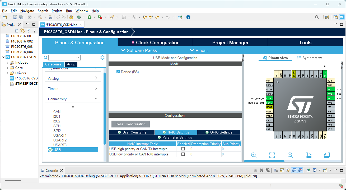The image size is (346, 190).
Task: Enable USB low priority or CAN RX0 interrupt
Action: [x=183, y=154]
